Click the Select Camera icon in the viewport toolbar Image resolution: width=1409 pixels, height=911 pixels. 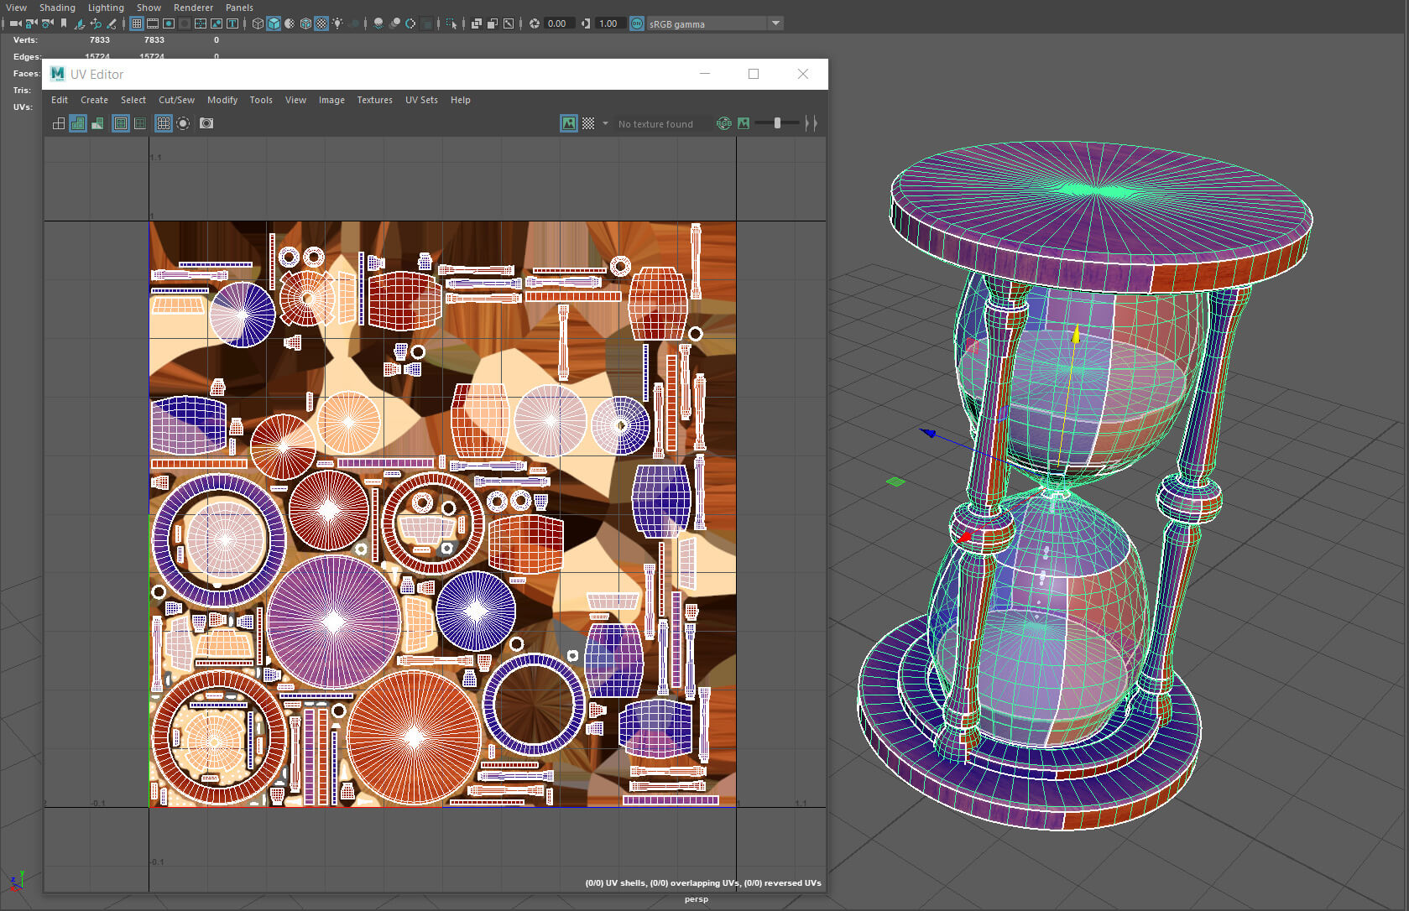(x=15, y=23)
